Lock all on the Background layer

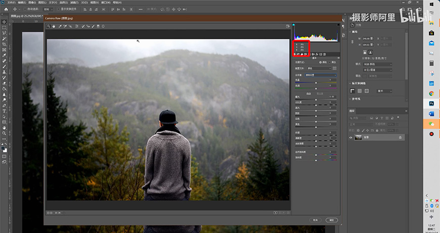pos(377,130)
